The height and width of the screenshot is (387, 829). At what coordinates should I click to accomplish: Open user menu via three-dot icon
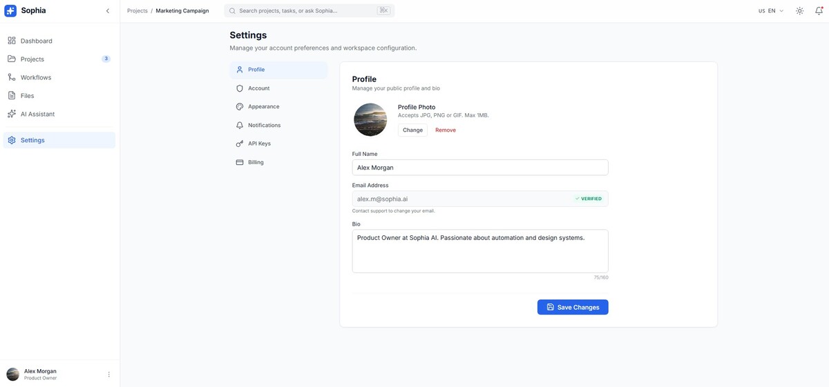coord(108,375)
